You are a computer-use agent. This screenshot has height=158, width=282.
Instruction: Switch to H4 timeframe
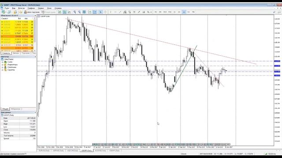[179, 12]
